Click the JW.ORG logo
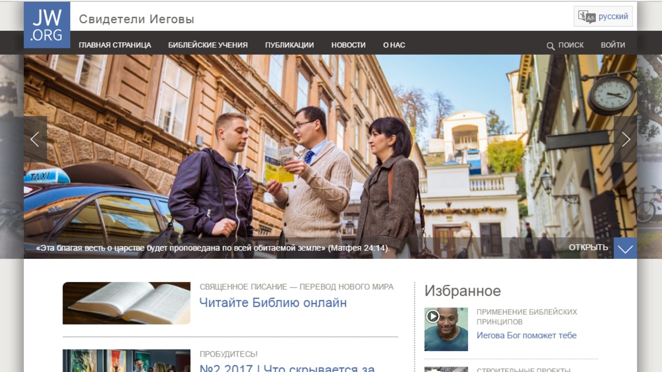 (x=47, y=24)
